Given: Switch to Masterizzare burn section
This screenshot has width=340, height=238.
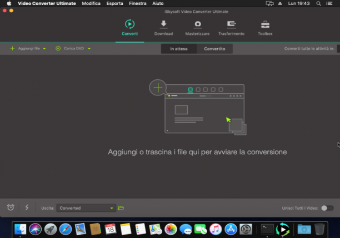Looking at the screenshot, I should (x=197, y=28).
